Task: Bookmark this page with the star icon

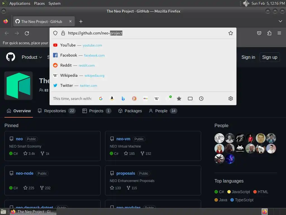Action: [x=230, y=33]
